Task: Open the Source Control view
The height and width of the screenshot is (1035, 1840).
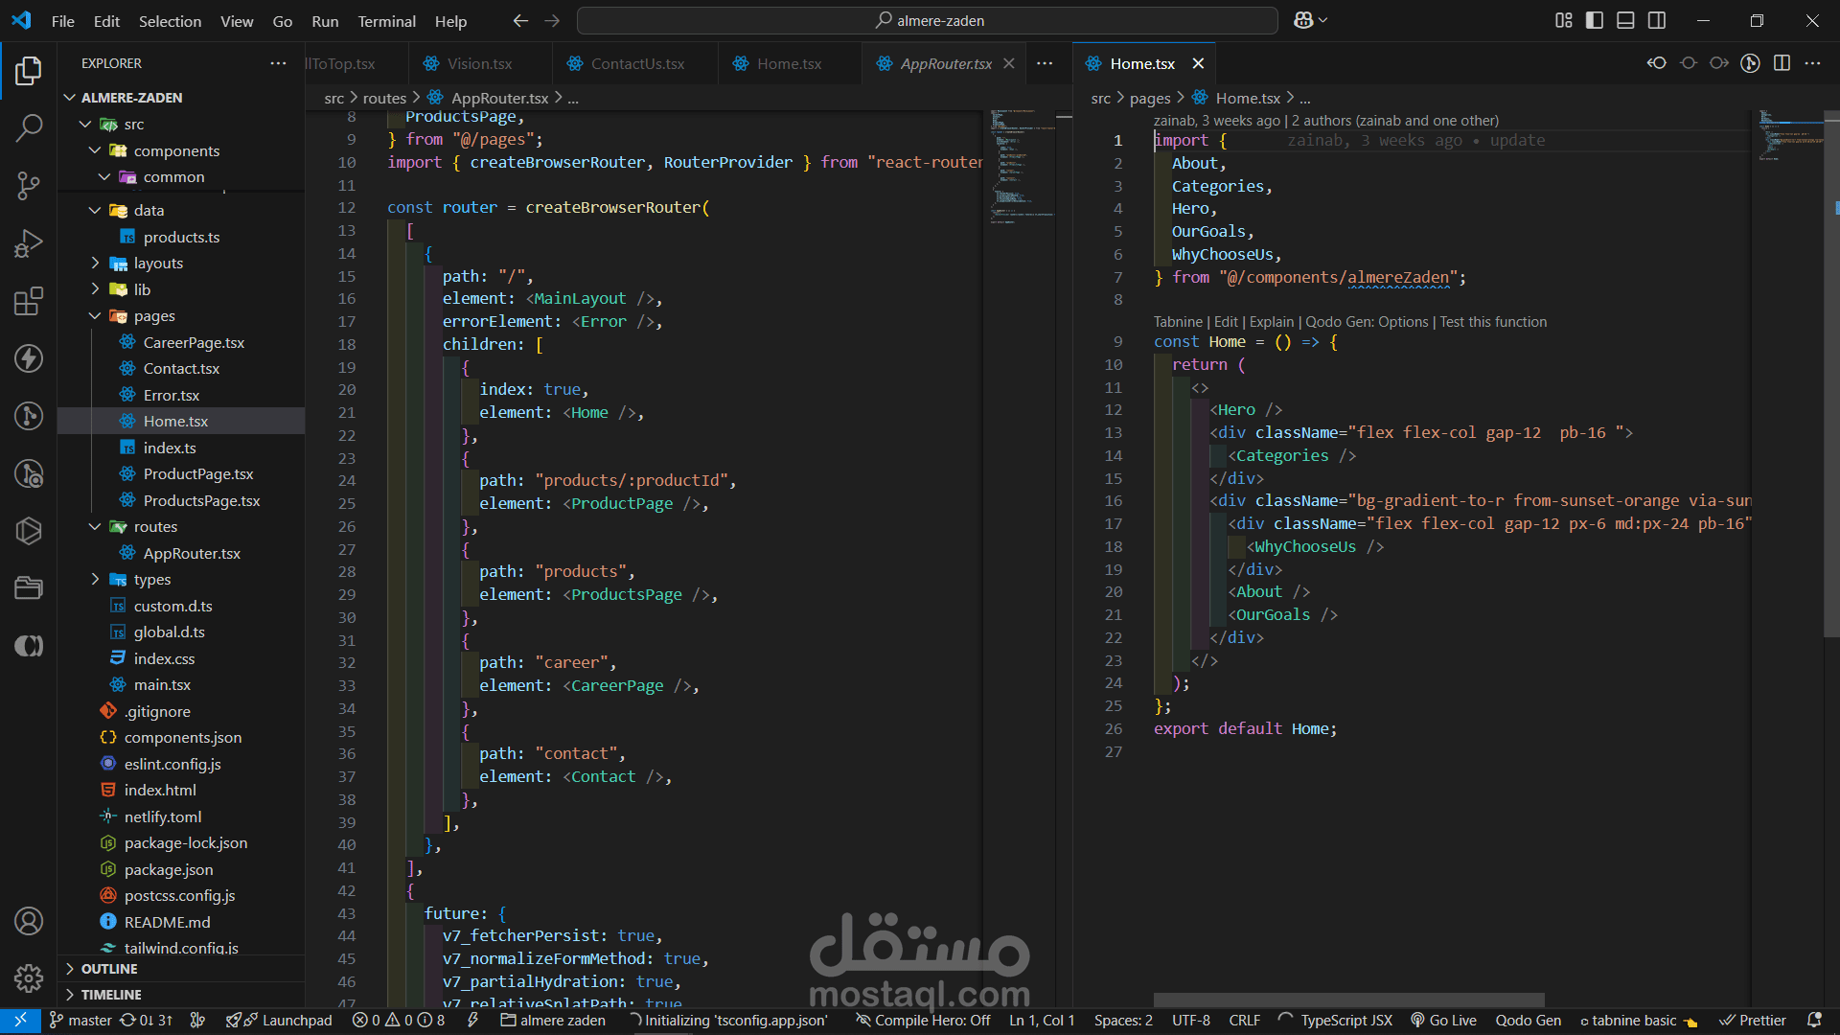Action: [x=29, y=185]
